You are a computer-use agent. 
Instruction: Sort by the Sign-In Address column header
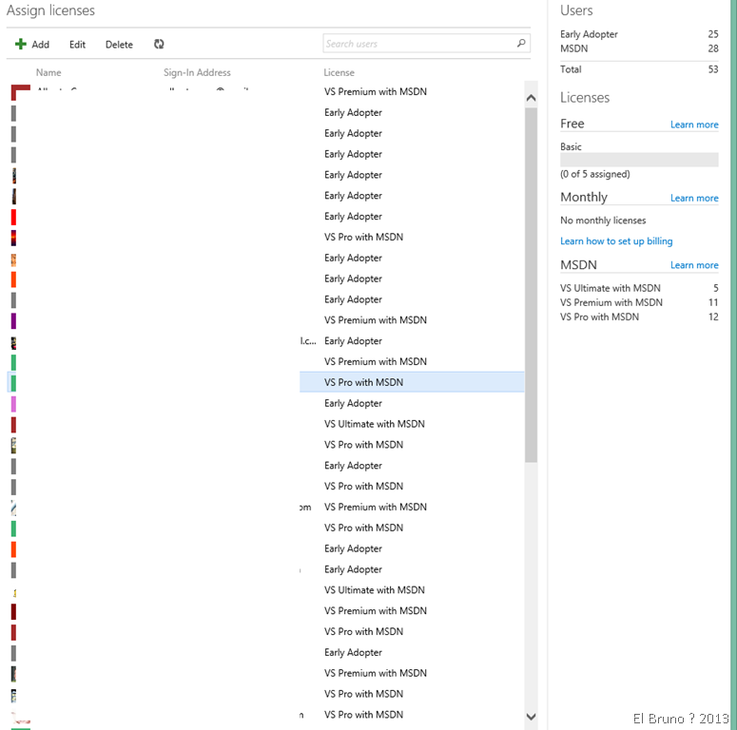tap(197, 72)
